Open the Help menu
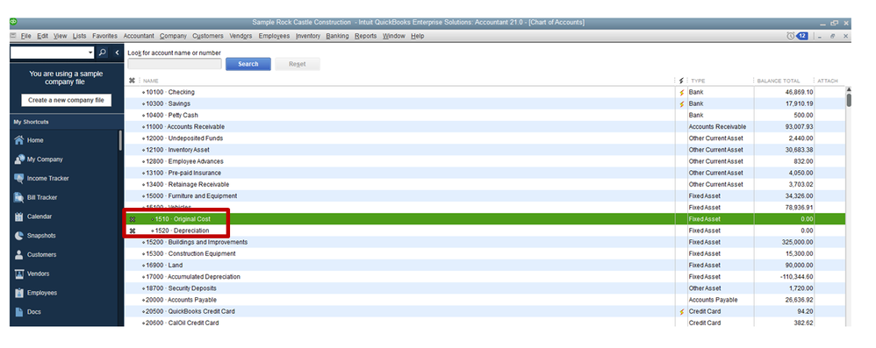 417,36
